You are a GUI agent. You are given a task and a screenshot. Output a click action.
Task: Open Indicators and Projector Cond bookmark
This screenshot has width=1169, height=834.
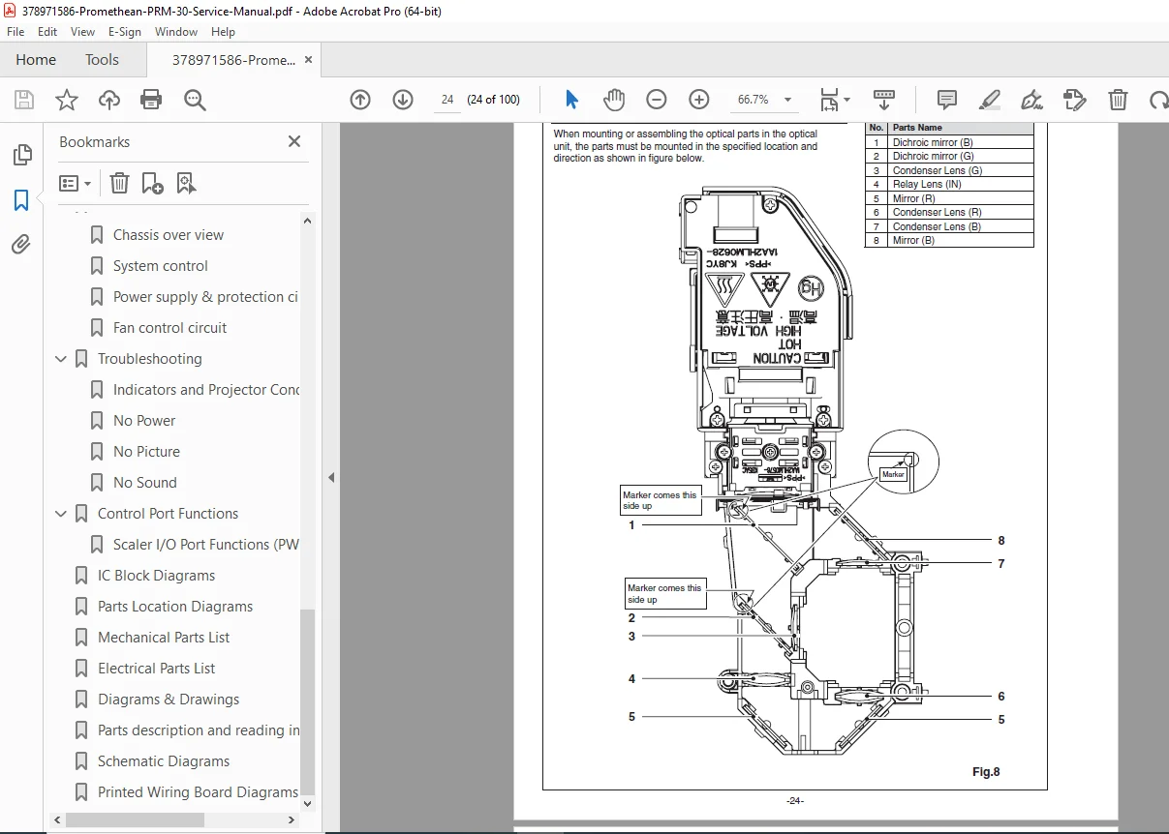point(206,390)
